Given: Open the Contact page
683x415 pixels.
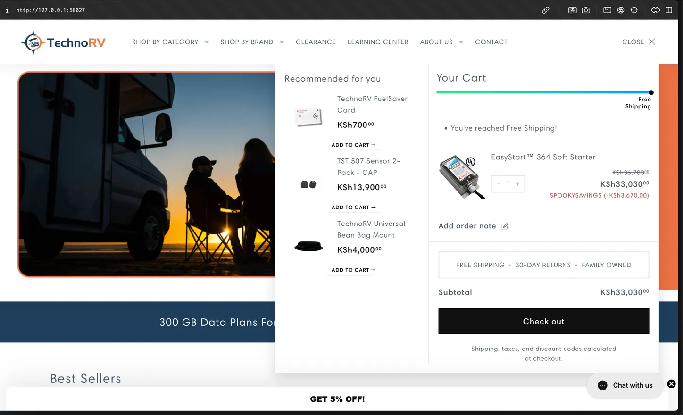Looking at the screenshot, I should pos(491,42).
